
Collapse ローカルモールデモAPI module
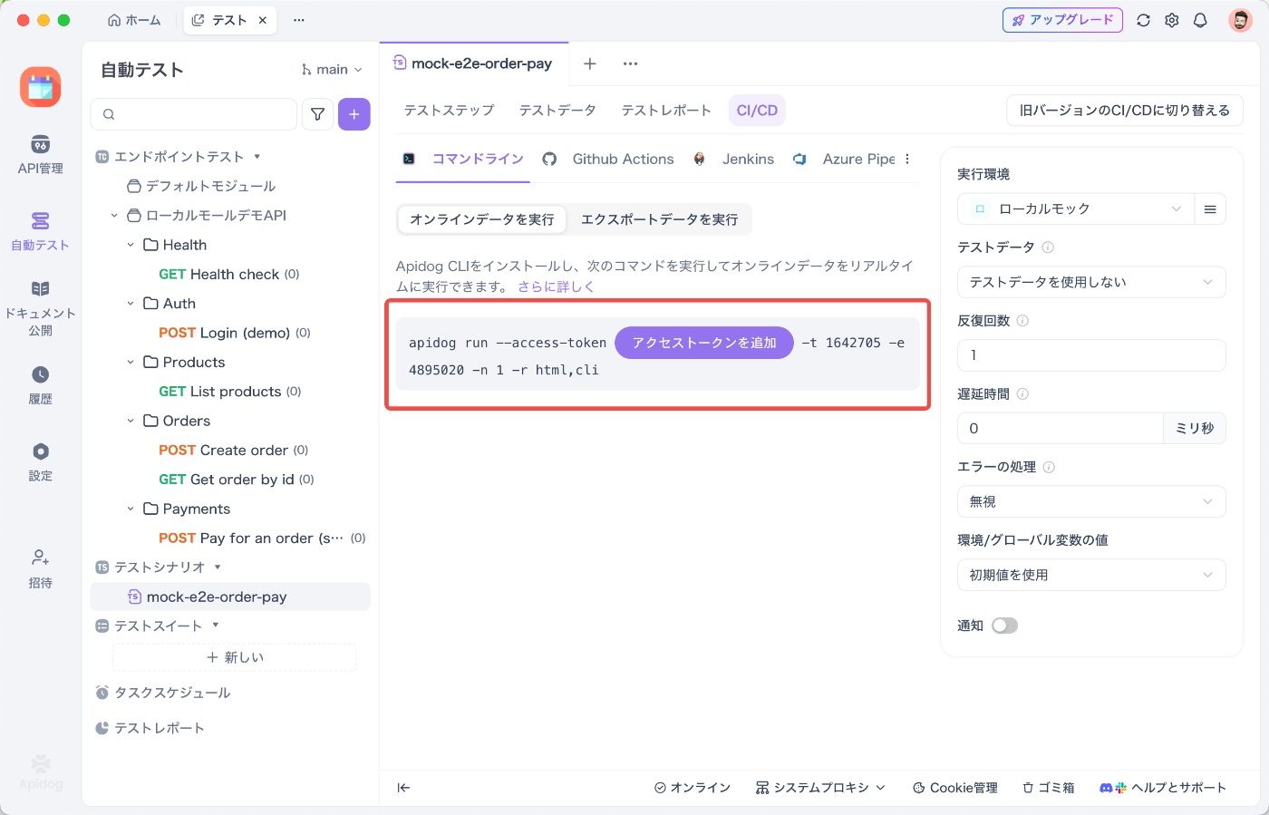click(114, 216)
